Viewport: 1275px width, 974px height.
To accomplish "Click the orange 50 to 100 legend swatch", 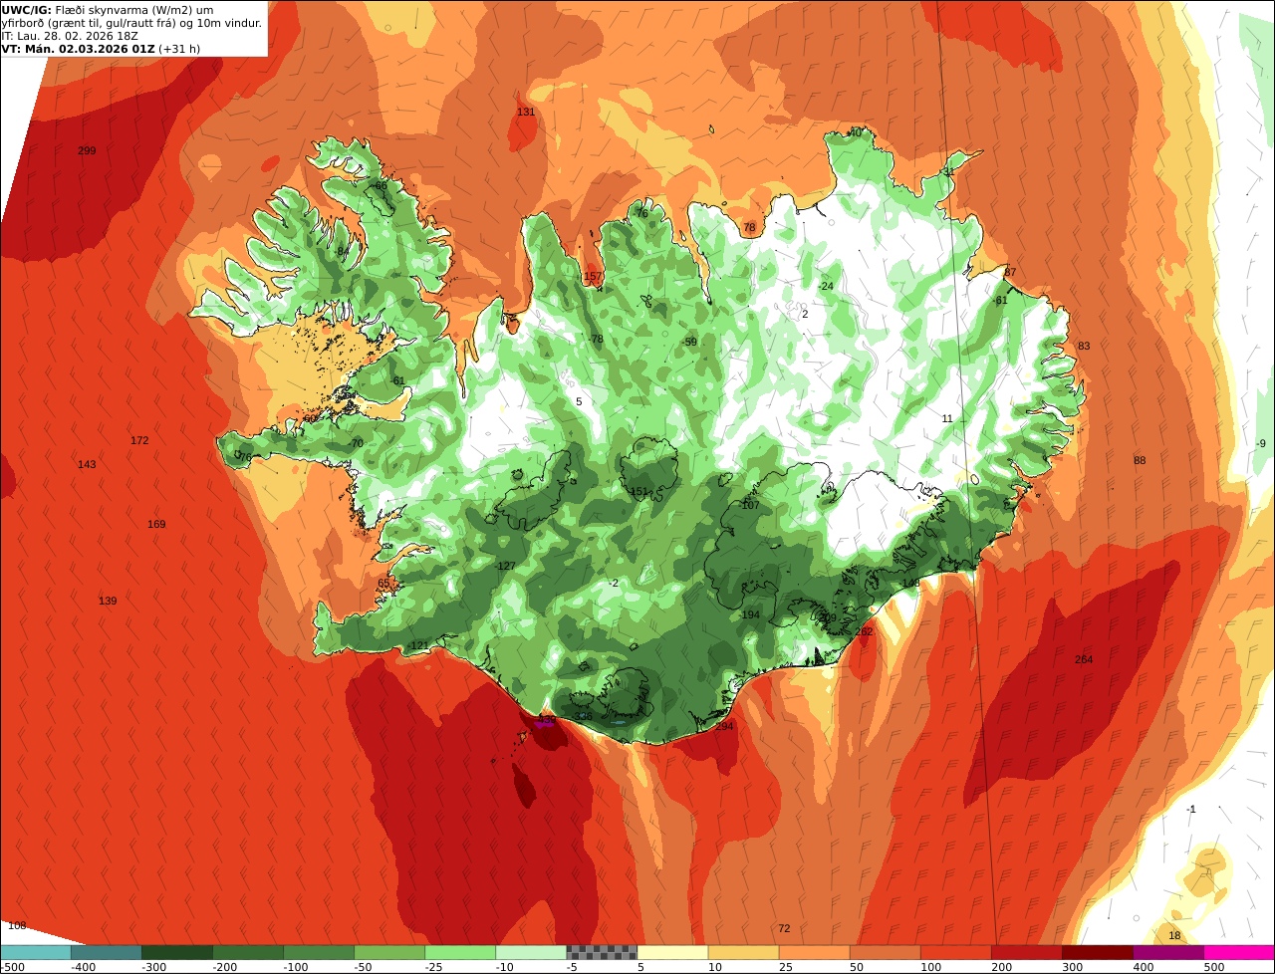I will pos(885,952).
